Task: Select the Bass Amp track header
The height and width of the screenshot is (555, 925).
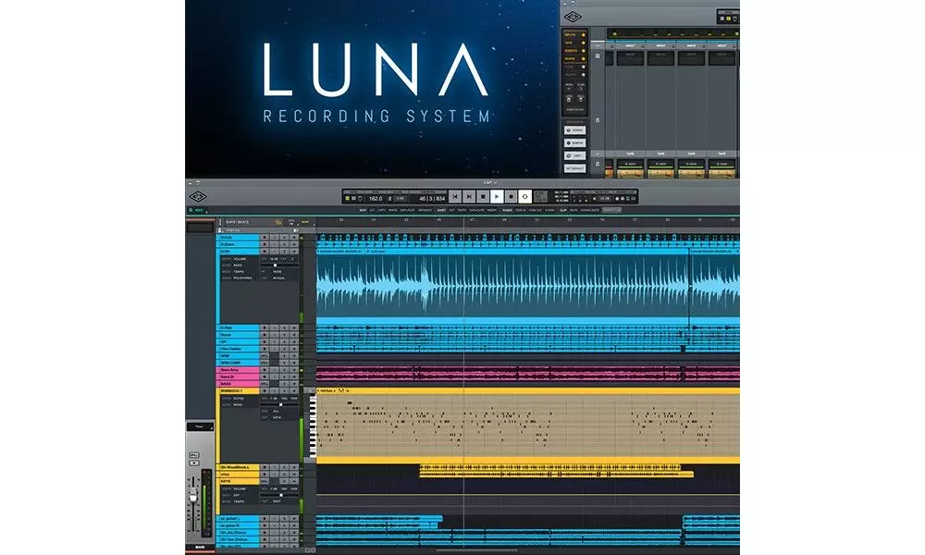Action: pos(239,370)
